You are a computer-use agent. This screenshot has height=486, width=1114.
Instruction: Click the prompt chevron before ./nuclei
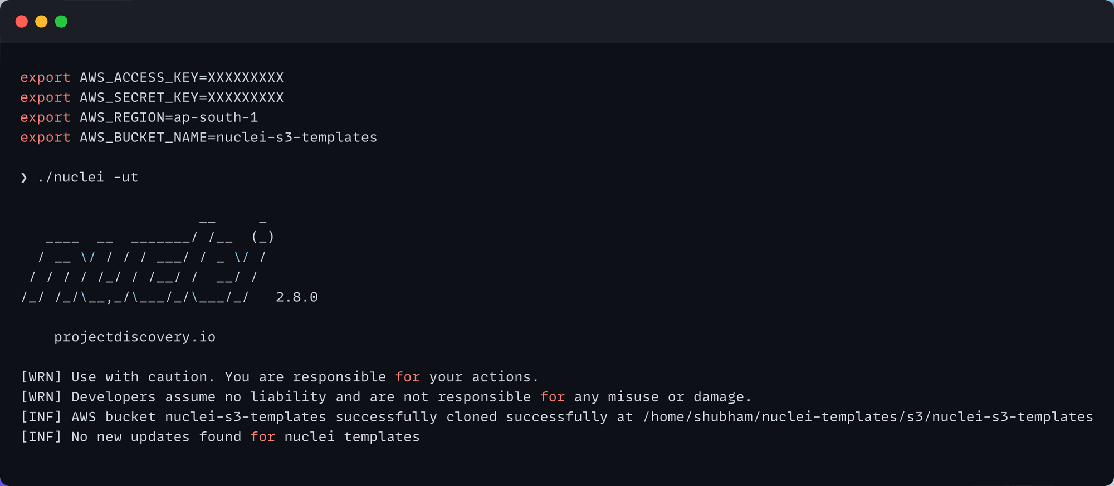(x=24, y=178)
